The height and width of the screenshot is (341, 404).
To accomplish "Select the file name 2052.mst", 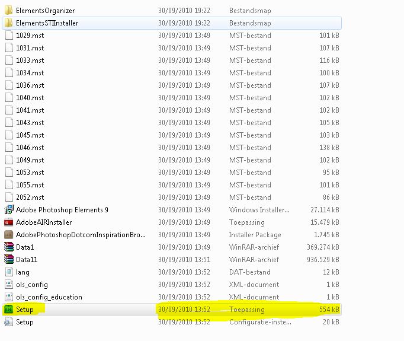I will click(30, 197).
